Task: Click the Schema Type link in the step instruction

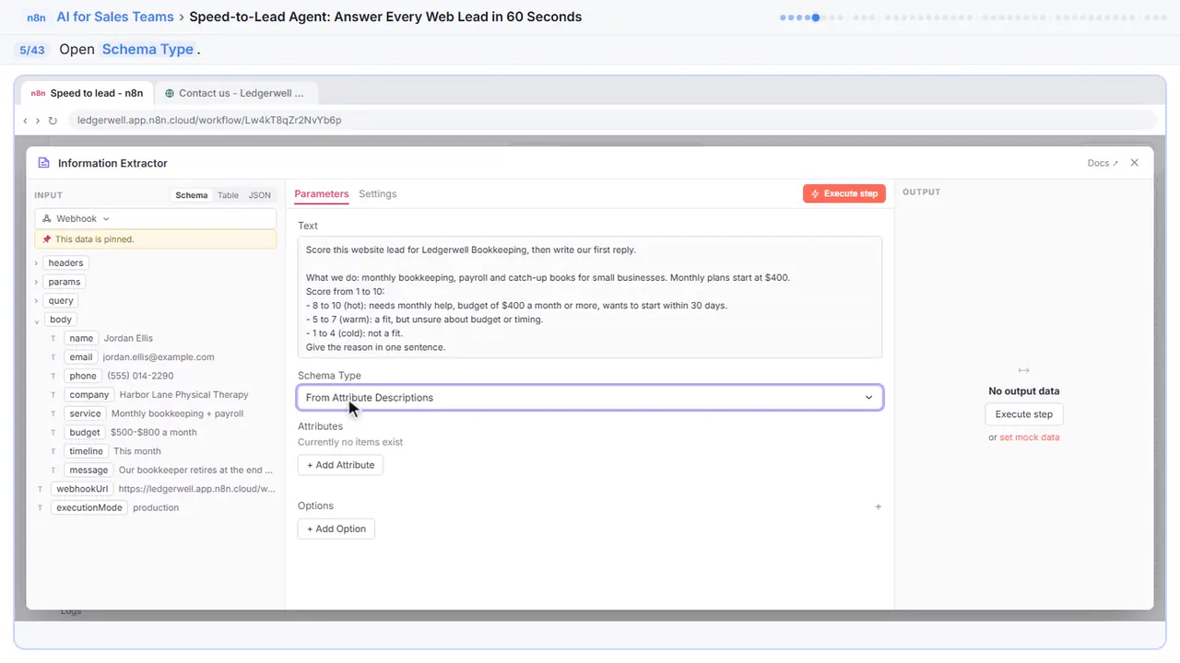Action: [147, 50]
